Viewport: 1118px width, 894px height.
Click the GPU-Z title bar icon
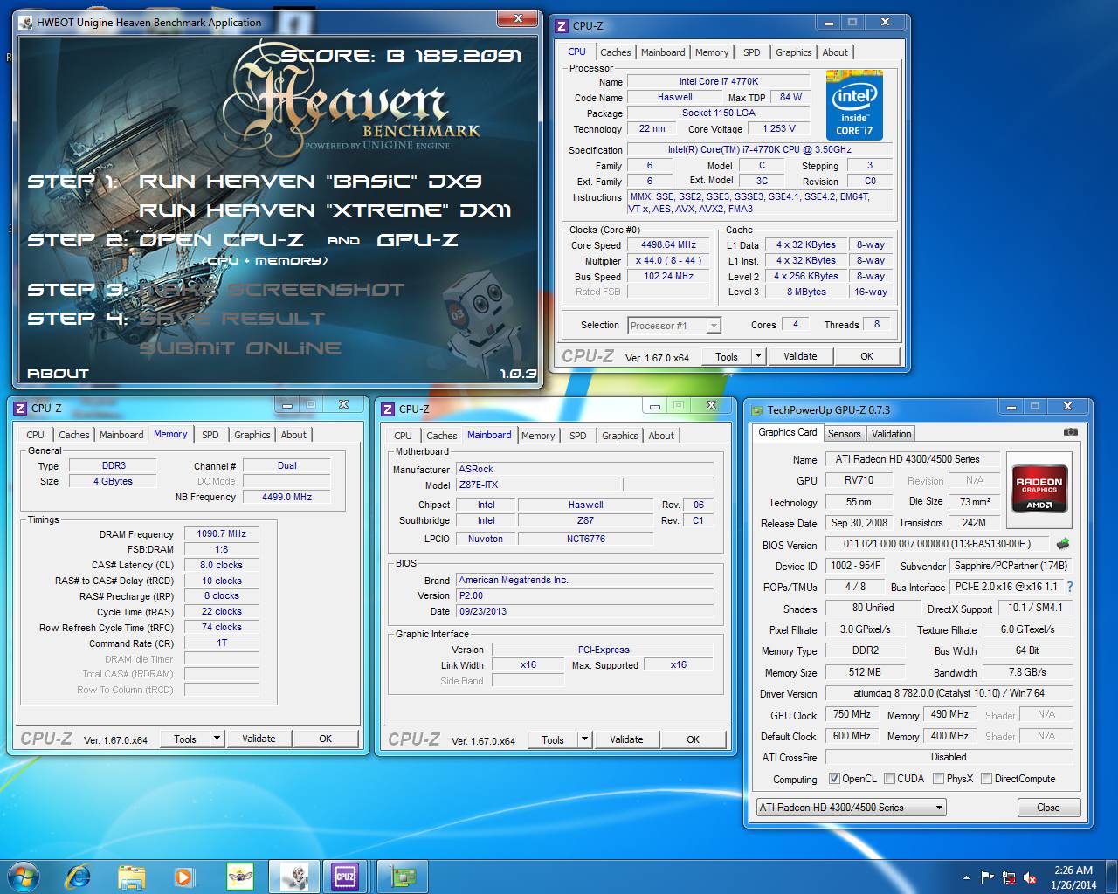[756, 409]
